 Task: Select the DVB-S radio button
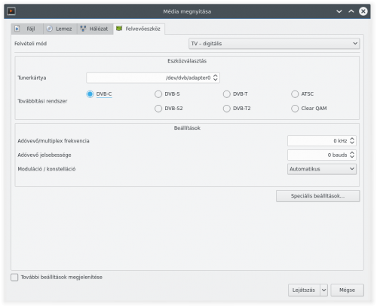tap(158, 94)
